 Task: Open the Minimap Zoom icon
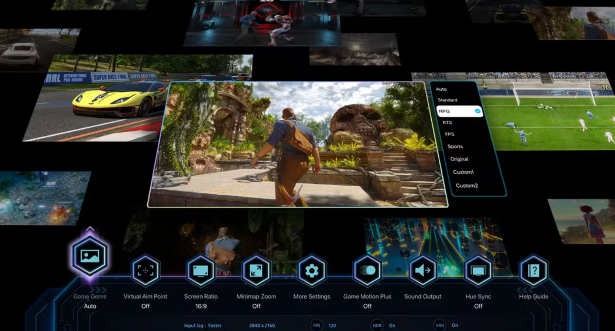tap(256, 271)
